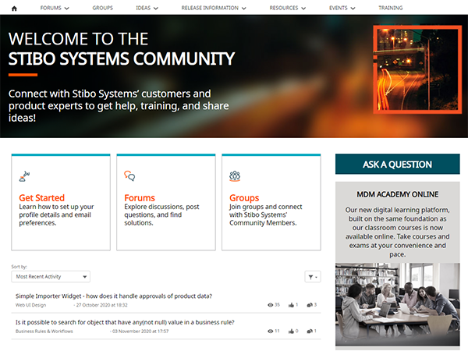
Task: Click the Forums speech bubbles icon
Action: (x=129, y=176)
